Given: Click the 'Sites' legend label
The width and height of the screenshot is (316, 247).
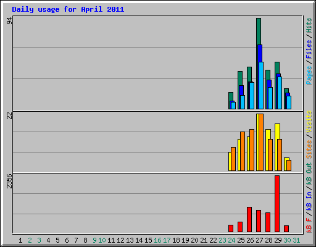Looking at the screenshot, I should (x=309, y=149).
